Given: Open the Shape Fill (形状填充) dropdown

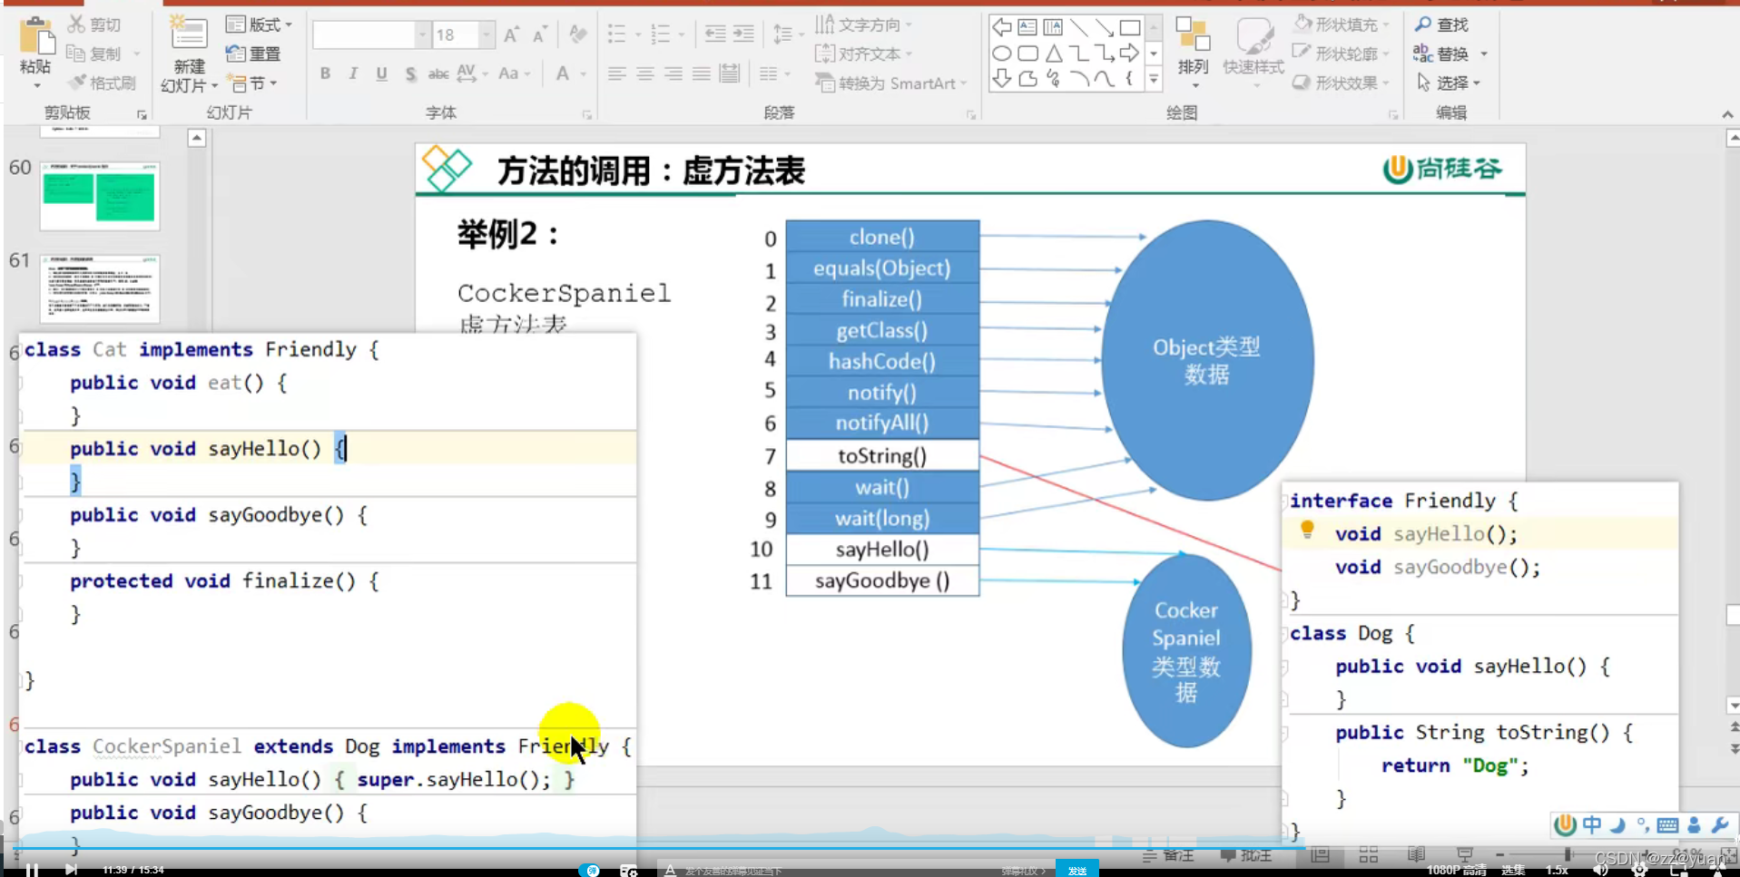Looking at the screenshot, I should tap(1342, 24).
